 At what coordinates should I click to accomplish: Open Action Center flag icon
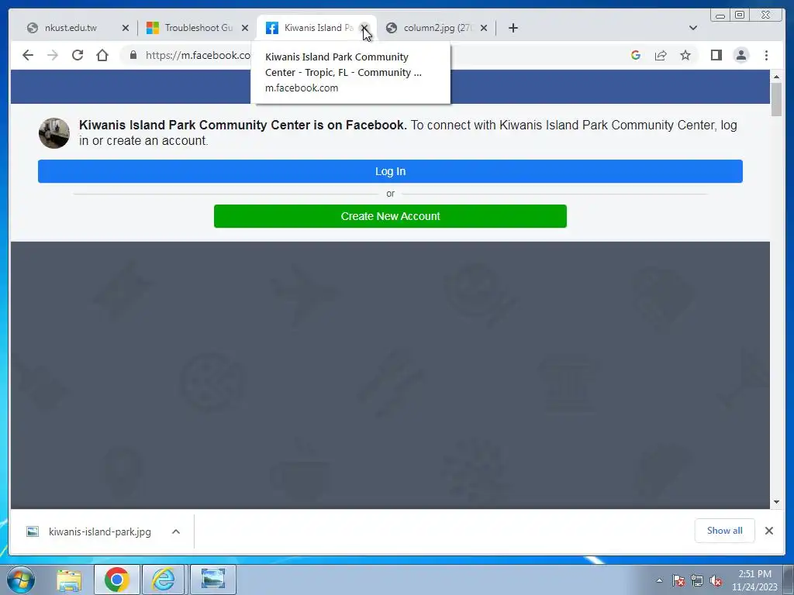[x=678, y=581]
